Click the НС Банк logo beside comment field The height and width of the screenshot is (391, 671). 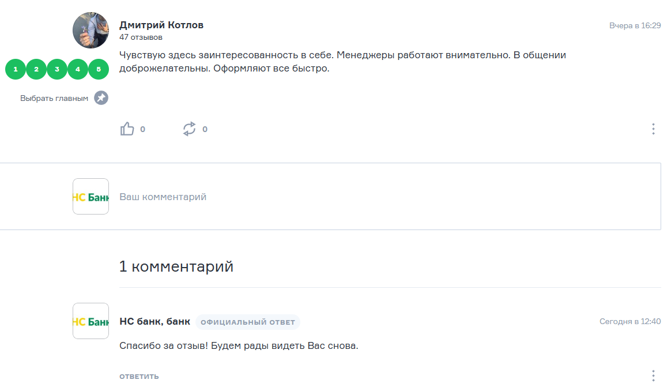(x=91, y=197)
